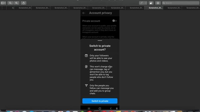Image resolution: width=200 pixels, height=112 pixels.
Task: Rotate the image using the rotate icon
Action: click(151, 3)
